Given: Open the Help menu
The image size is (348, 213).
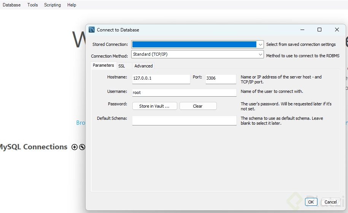Looking at the screenshot, I should [72, 5].
